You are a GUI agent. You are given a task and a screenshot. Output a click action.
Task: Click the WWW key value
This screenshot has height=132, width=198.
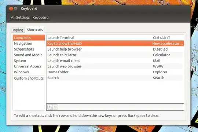[x=158, y=66]
